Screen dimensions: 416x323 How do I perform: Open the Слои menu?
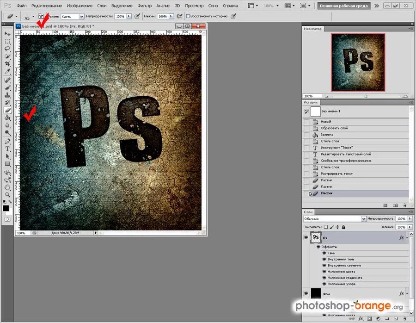tap(102, 6)
